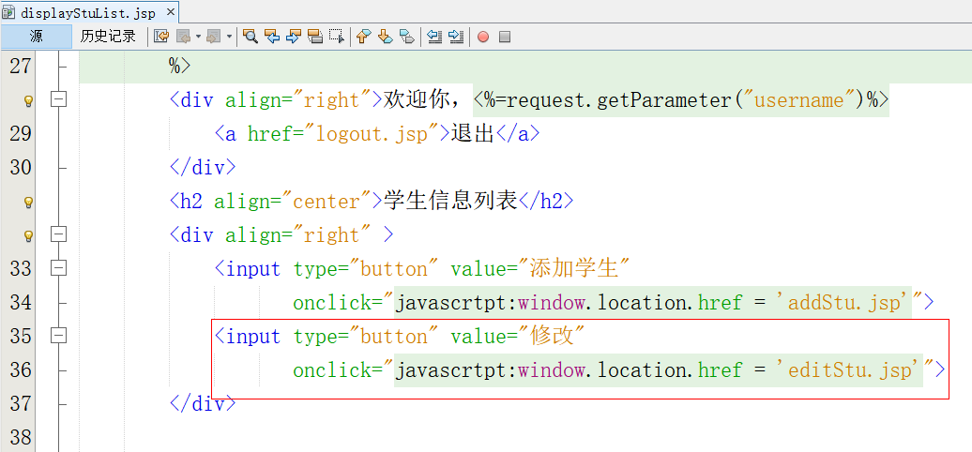
Task: Click the "center" align value
Action: (327, 202)
